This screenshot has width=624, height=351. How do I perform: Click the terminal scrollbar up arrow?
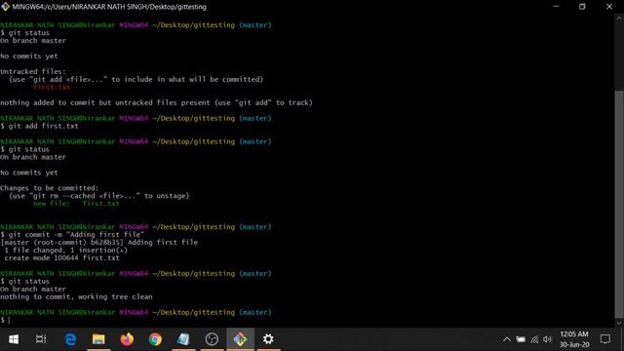(x=619, y=18)
